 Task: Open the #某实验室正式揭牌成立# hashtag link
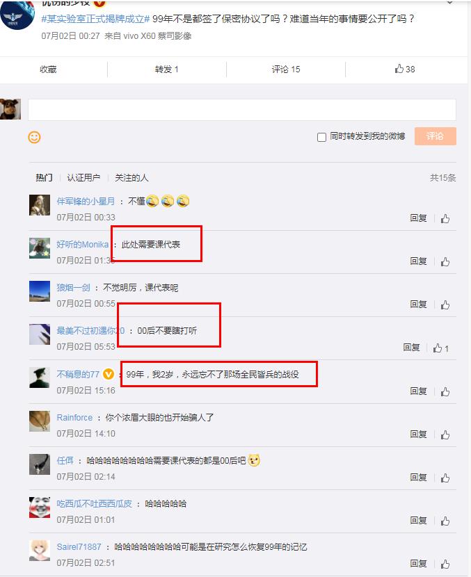tap(95, 19)
